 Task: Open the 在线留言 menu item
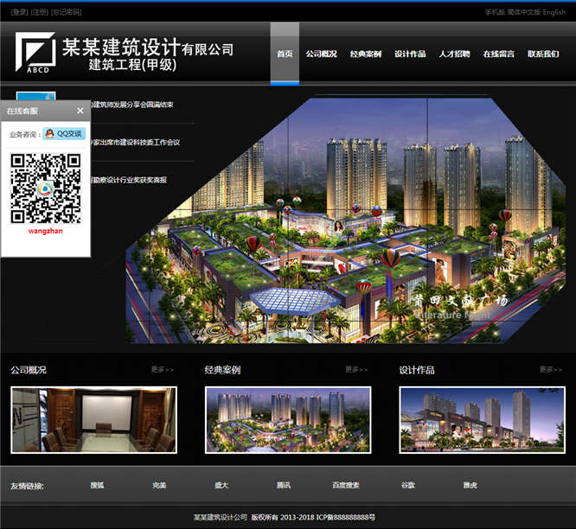pyautogui.click(x=499, y=54)
